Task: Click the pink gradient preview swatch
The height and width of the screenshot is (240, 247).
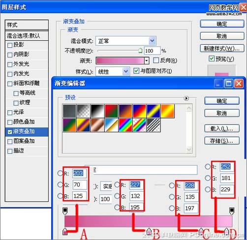Action: coord(120,61)
